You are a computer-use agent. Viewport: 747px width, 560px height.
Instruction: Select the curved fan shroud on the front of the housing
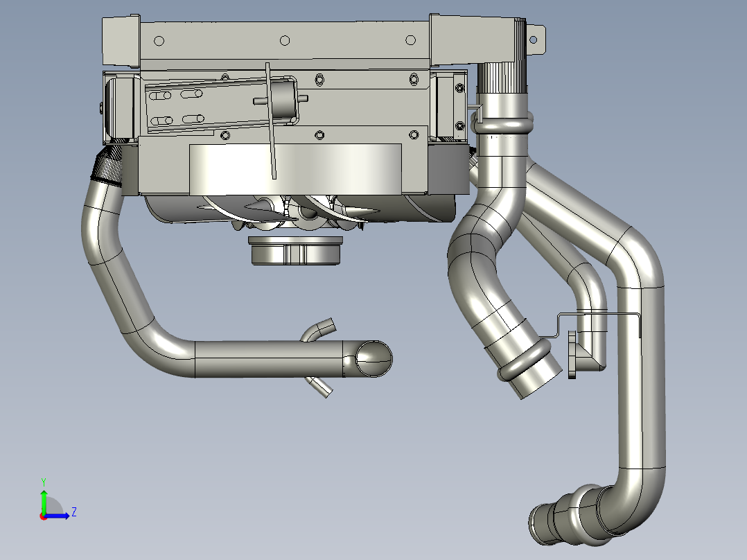pyautogui.click(x=295, y=170)
